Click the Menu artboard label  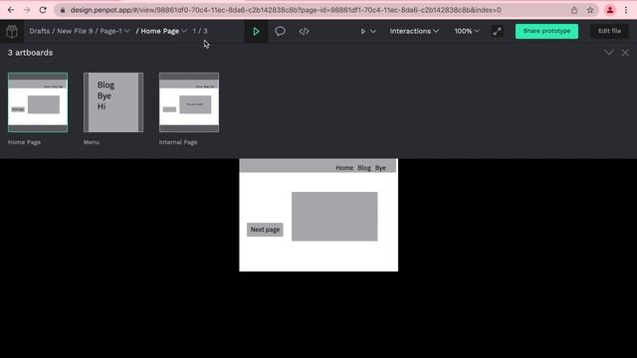pyautogui.click(x=92, y=142)
